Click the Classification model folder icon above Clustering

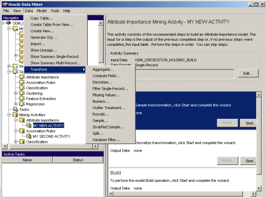[22, 88]
